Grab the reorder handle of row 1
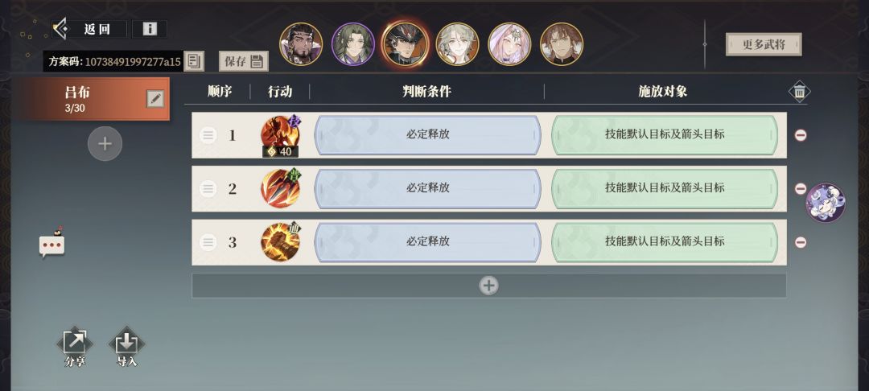The width and height of the screenshot is (869, 391). click(x=208, y=135)
